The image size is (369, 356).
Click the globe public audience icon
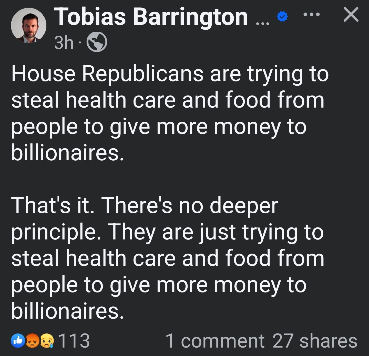pyautogui.click(x=97, y=42)
